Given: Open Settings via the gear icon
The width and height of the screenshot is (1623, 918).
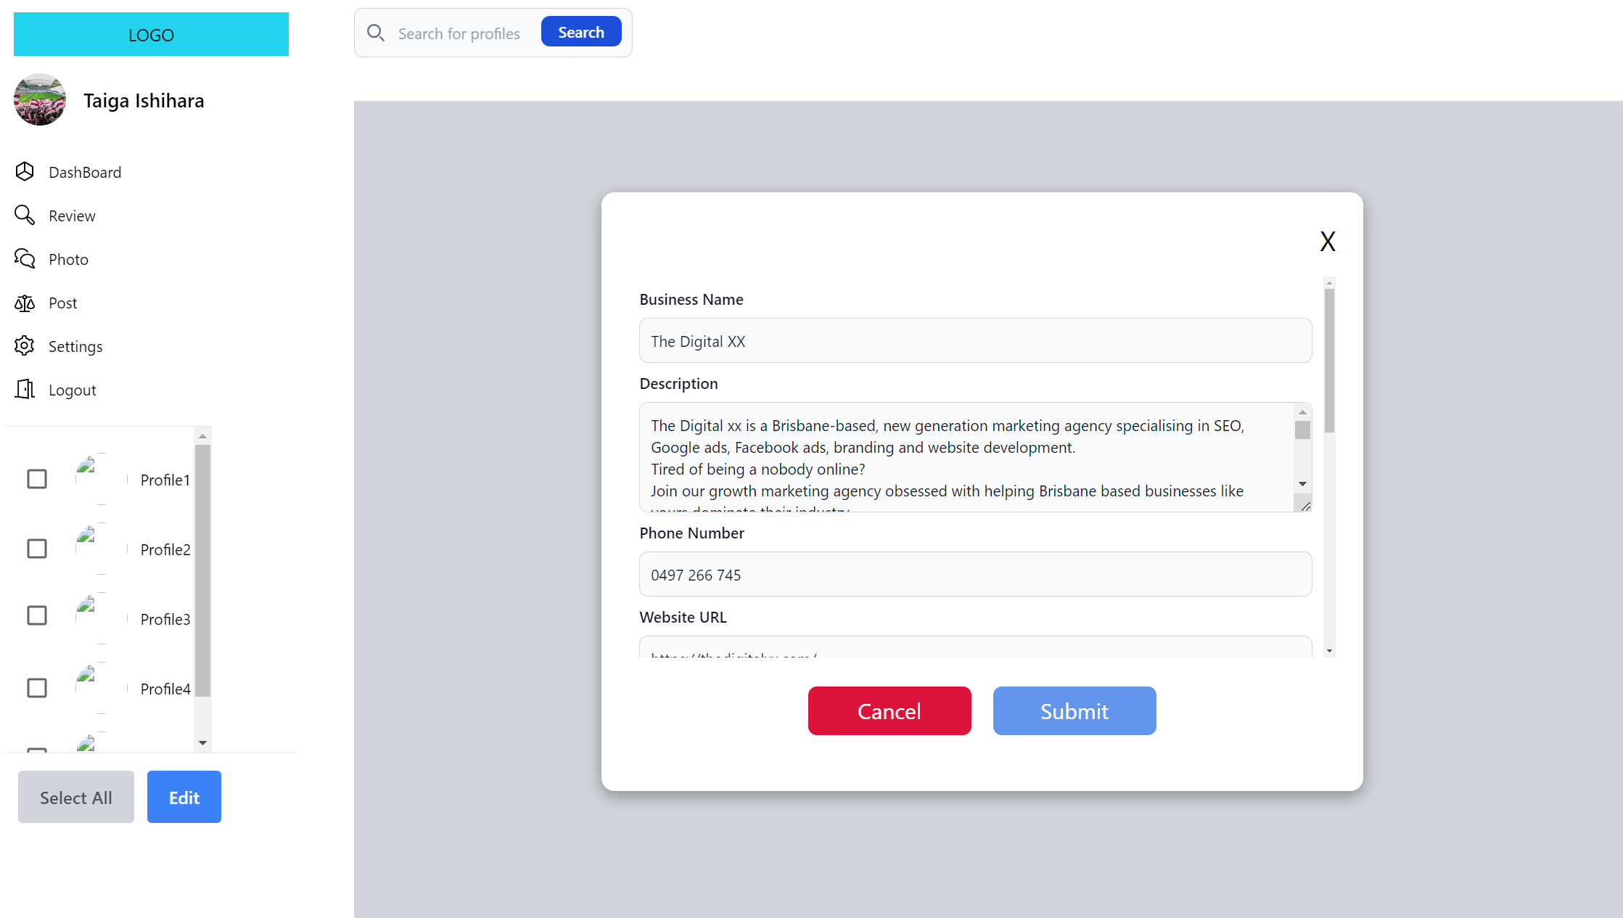Looking at the screenshot, I should (25, 346).
